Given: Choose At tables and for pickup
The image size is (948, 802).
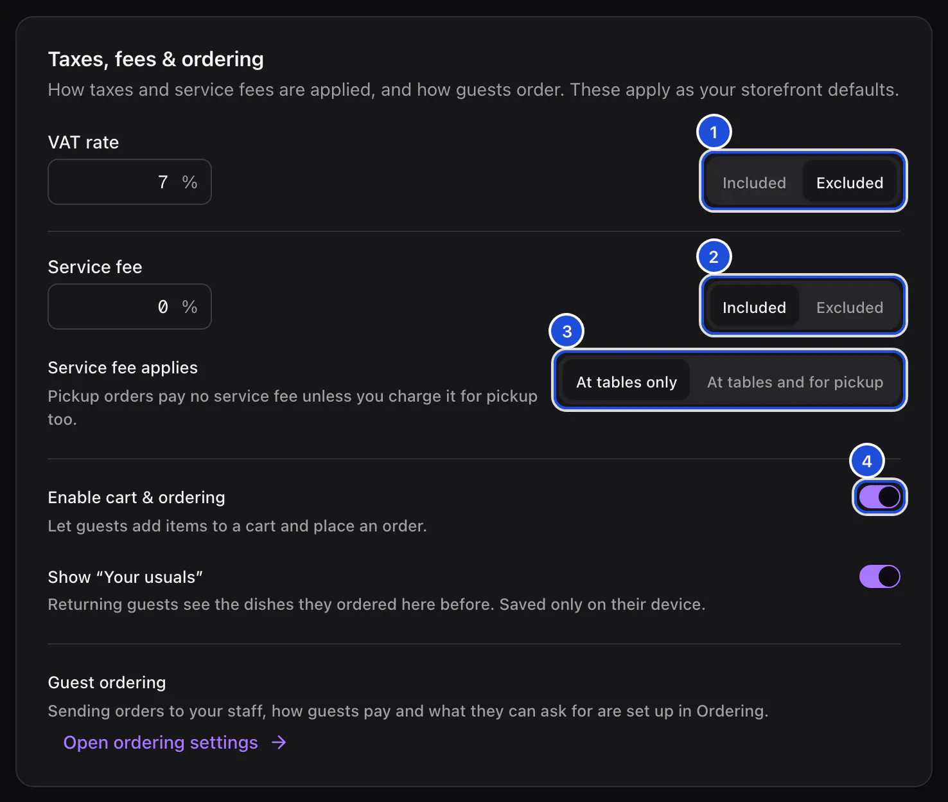Looking at the screenshot, I should point(795,382).
